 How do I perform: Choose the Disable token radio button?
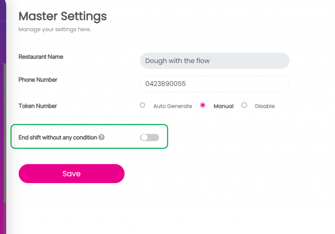pos(244,105)
